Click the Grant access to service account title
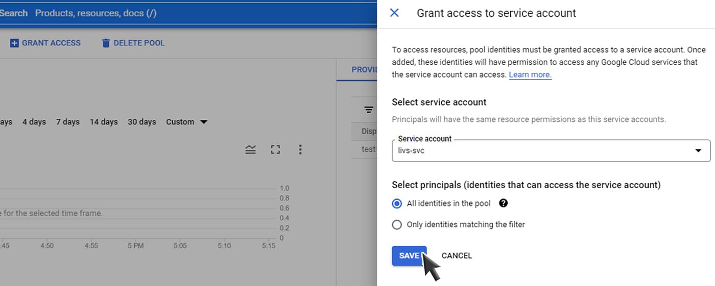715x286 pixels. click(496, 13)
